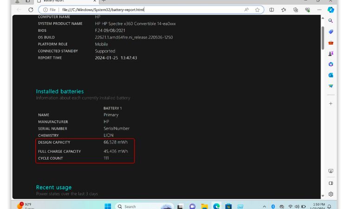This screenshot has width=348, height=209.
Task: Open the sidebar Drop paper-plane icon
Action: (331, 86)
